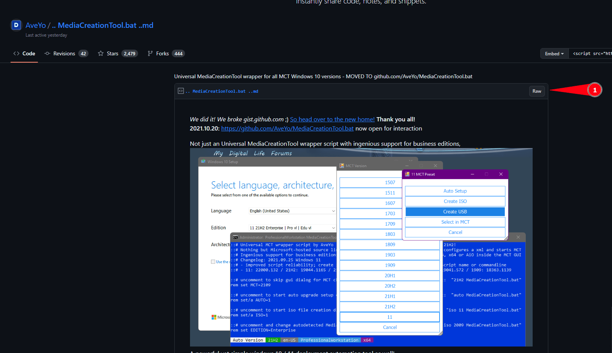612x353 pixels.
Task: Click the 'Not just an Universal MediaCreationTool' paragraph
Action: tap(325, 144)
